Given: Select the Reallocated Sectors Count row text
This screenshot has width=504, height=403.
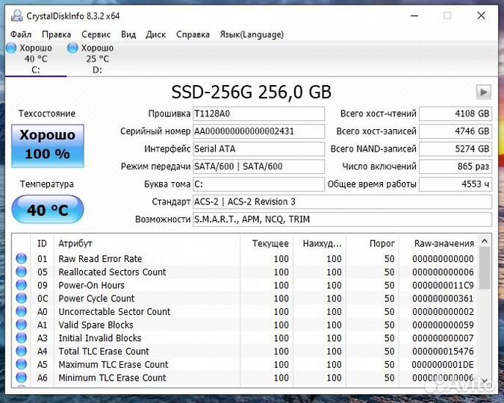Looking at the screenshot, I should (x=112, y=272).
